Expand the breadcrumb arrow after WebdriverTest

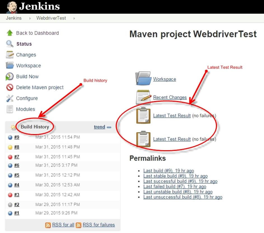click(x=74, y=18)
